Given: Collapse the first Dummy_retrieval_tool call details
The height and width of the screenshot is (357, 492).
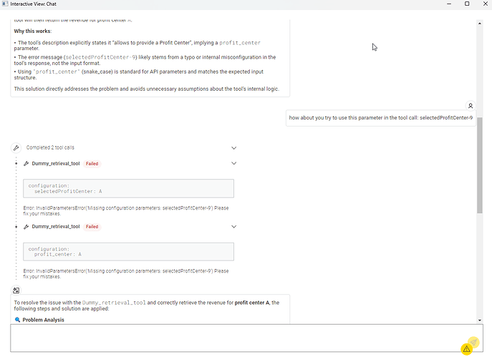Looking at the screenshot, I should (233, 164).
